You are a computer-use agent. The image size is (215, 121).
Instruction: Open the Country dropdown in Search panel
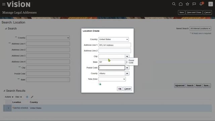point(48,38)
